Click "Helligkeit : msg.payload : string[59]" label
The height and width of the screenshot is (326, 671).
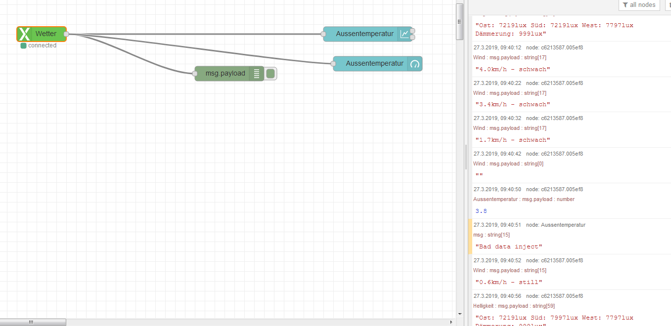pos(514,306)
